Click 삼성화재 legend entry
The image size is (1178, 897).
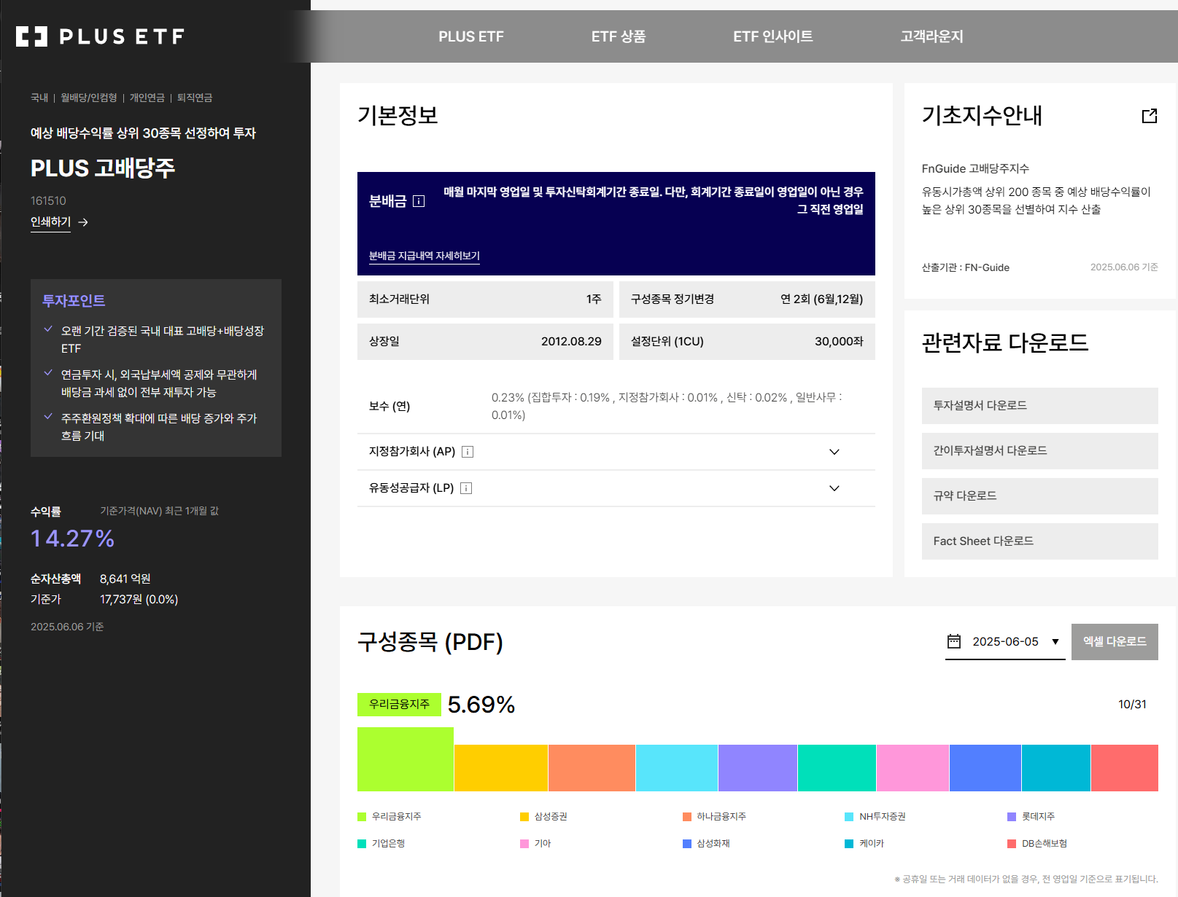pos(706,844)
